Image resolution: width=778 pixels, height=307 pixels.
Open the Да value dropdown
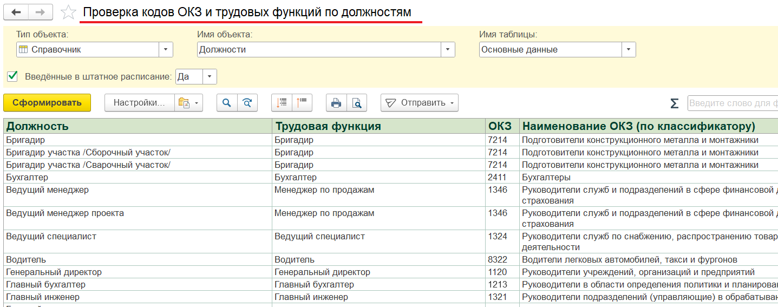[210, 77]
